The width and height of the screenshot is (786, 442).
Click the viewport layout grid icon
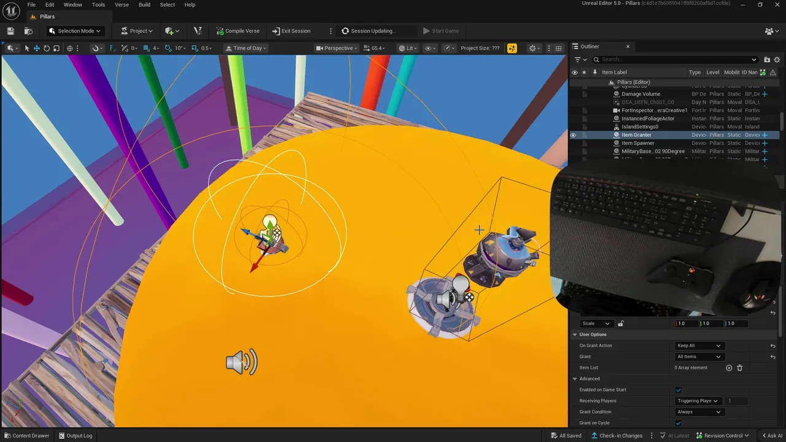558,48
